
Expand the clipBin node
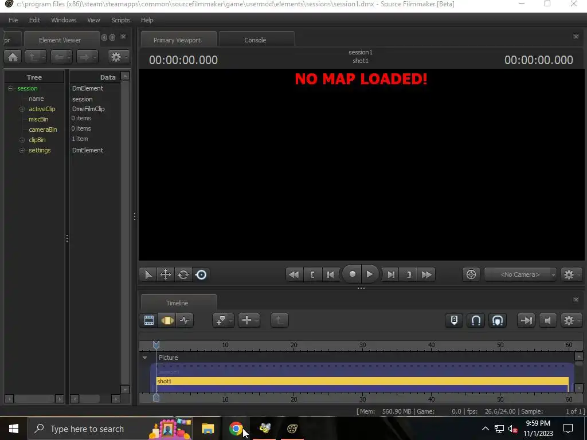22,140
